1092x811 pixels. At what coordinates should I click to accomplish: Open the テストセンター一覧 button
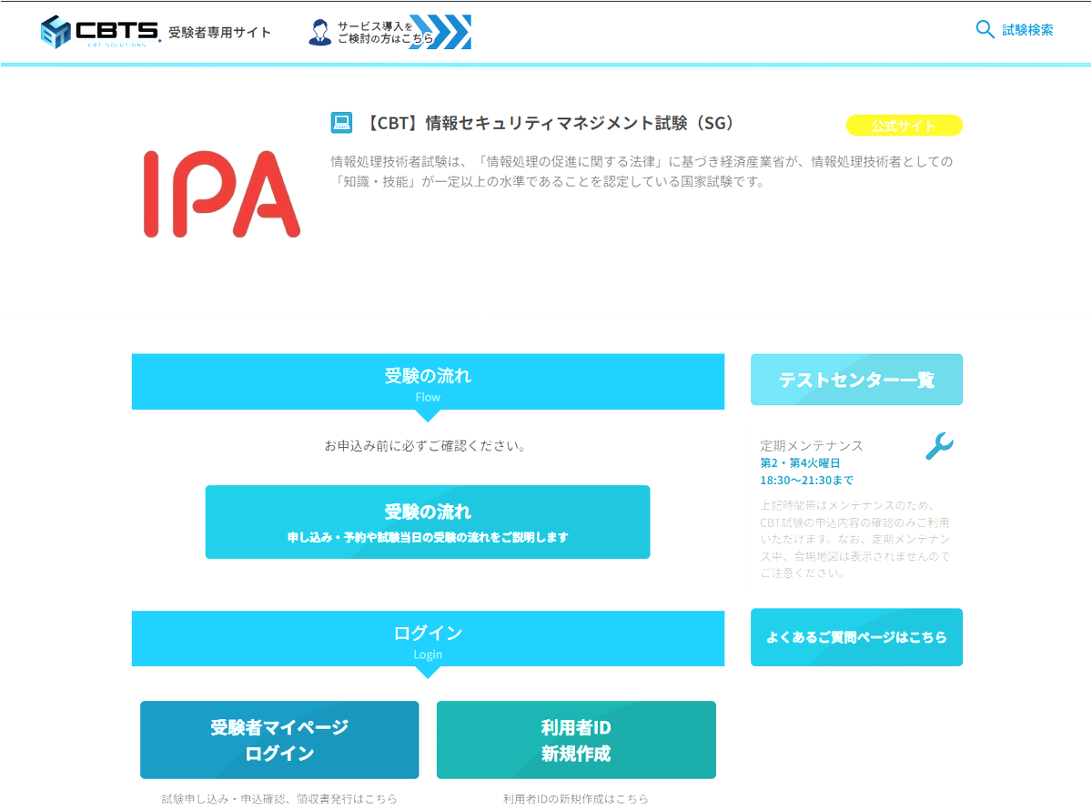point(856,380)
